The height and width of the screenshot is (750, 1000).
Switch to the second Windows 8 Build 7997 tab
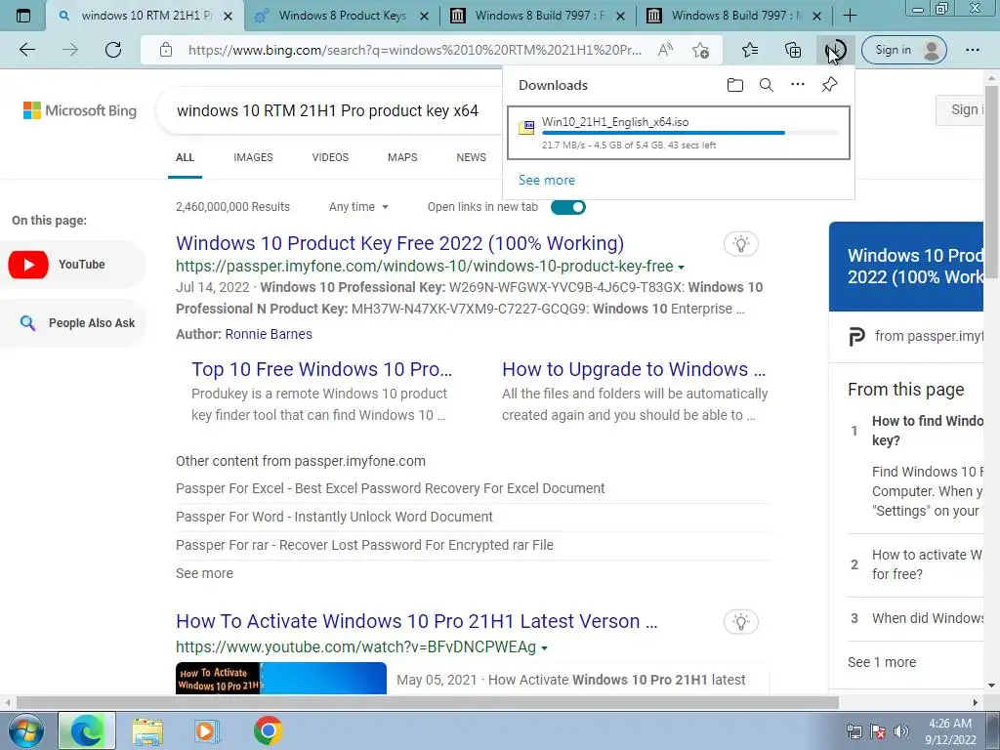[x=733, y=16]
